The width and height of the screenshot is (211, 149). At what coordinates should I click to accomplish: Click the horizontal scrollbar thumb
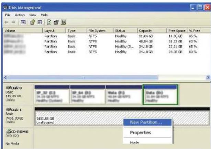coord(83,77)
